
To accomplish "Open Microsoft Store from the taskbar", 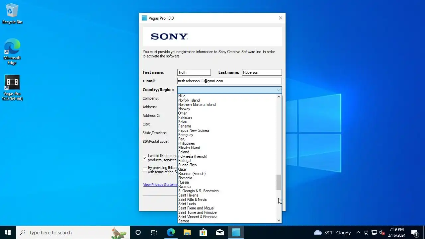I will [x=203, y=232].
